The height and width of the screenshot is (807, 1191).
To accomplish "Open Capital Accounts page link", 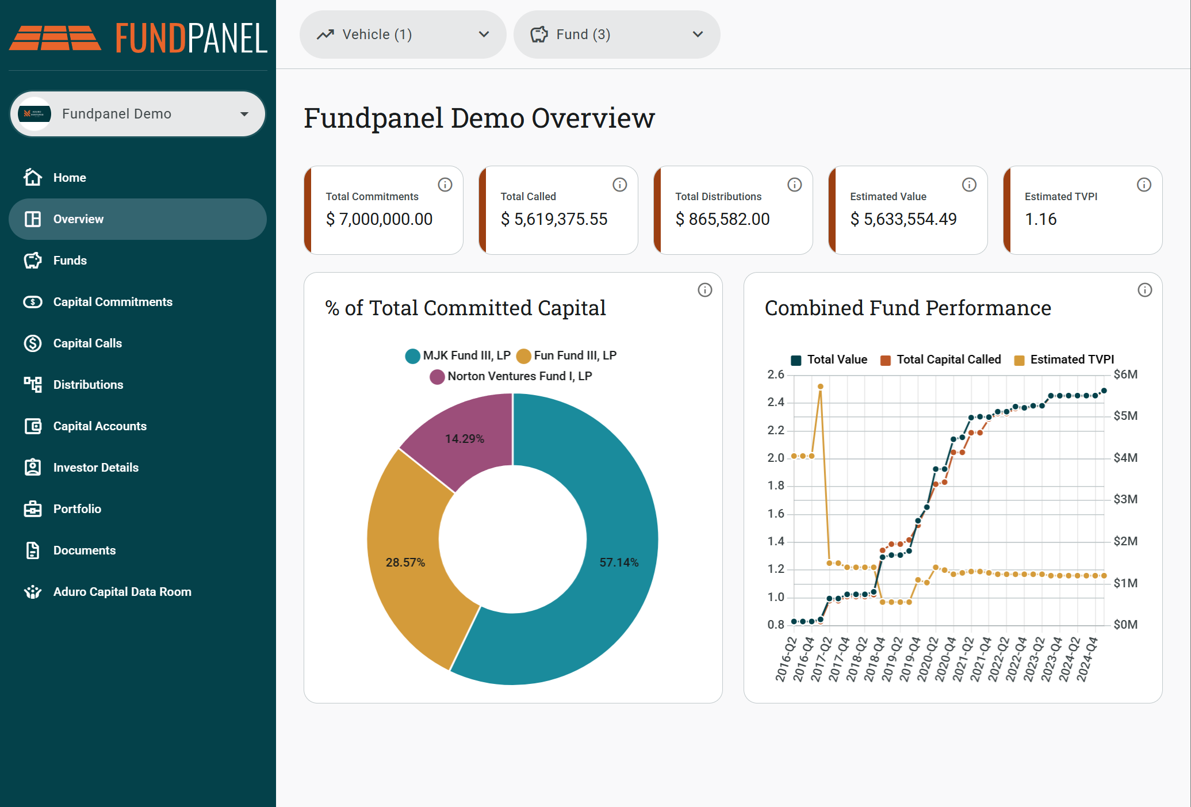I will pyautogui.click(x=138, y=426).
